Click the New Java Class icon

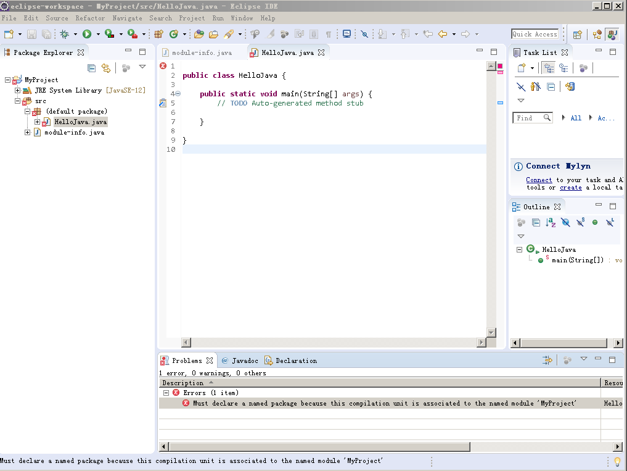173,34
